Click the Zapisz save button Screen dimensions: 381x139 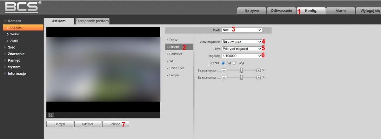point(116,124)
